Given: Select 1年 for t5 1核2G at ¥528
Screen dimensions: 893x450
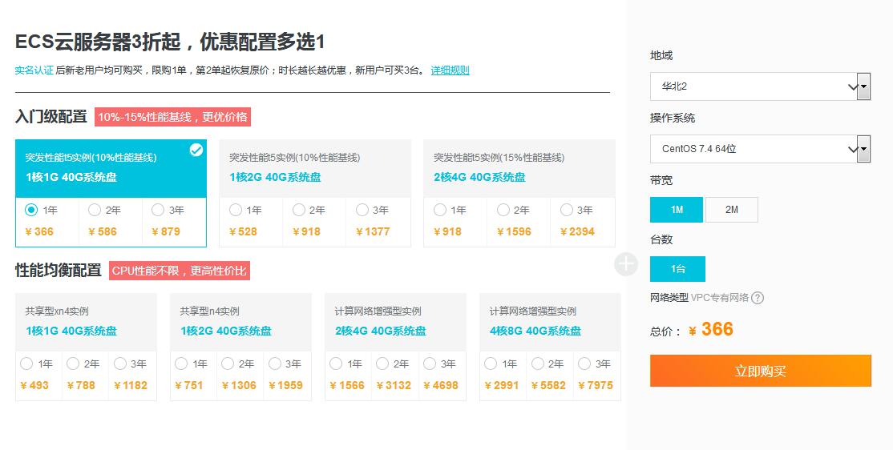Looking at the screenshot, I should (235, 210).
